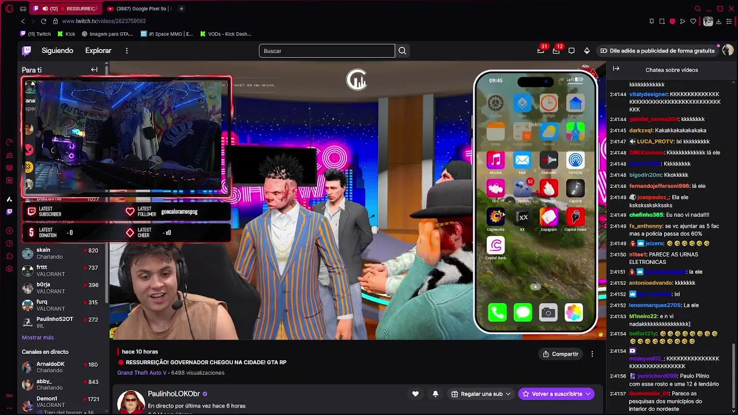
Task: Open video options three-dot menu beside Compartir
Action: coord(592,354)
